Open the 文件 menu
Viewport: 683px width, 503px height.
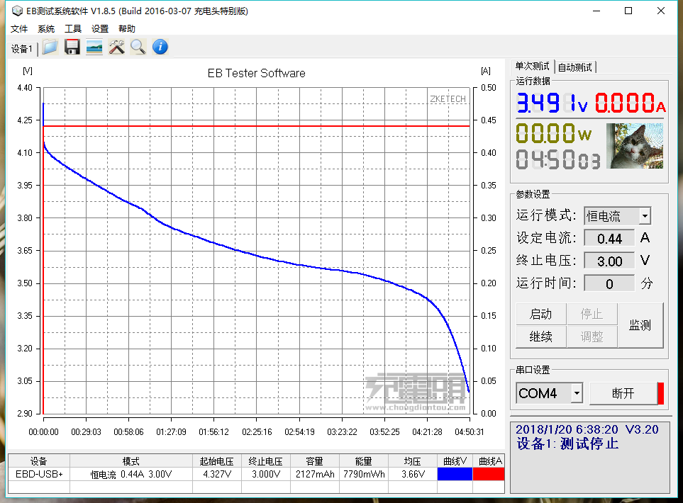[19, 29]
